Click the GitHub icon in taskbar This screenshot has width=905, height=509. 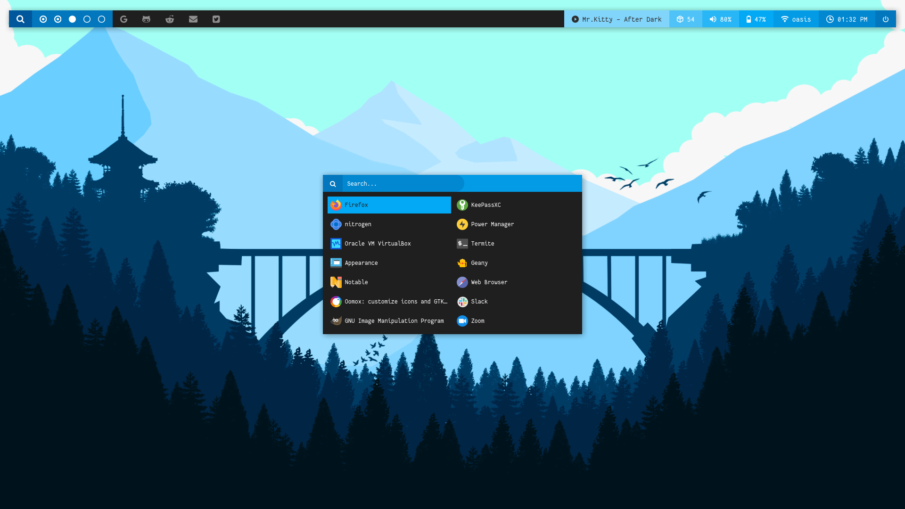(146, 19)
